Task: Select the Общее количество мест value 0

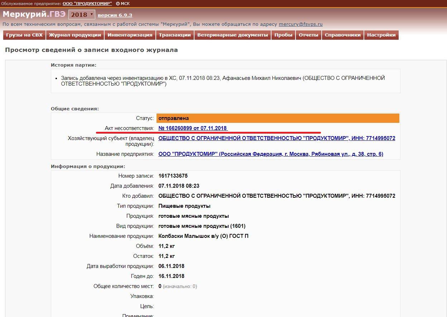Action: (x=160, y=286)
